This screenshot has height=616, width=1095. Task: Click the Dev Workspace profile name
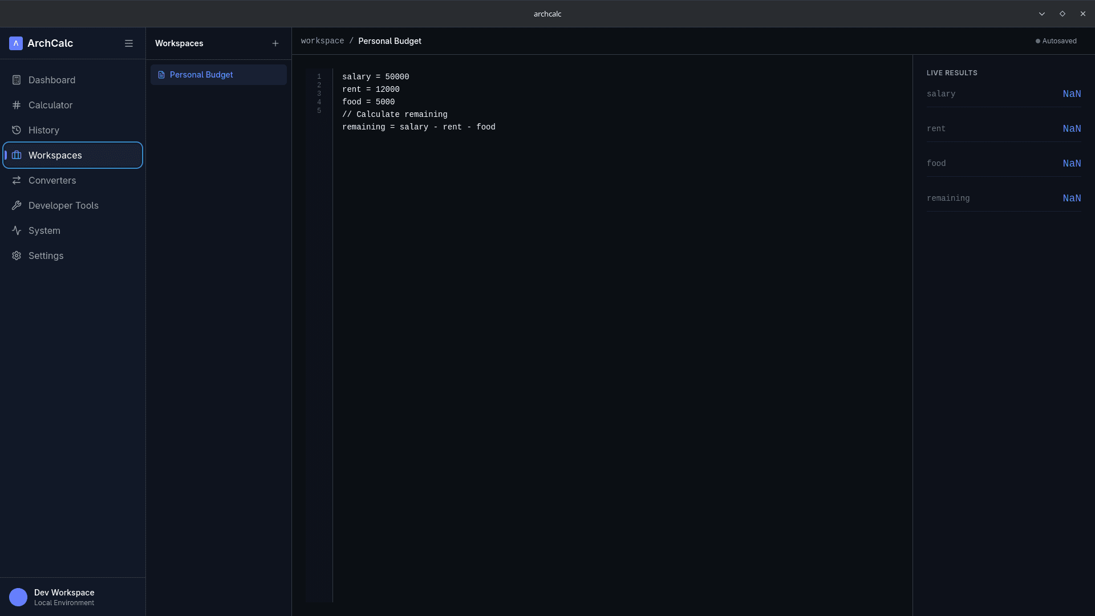[x=64, y=593]
